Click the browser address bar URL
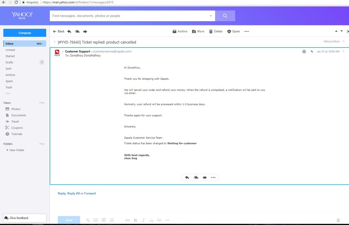 coord(78,2)
